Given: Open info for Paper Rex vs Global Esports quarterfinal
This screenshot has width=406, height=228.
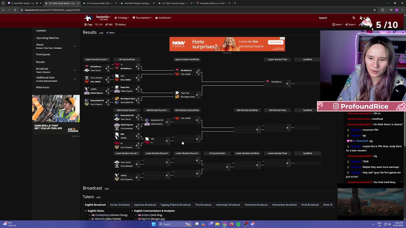Looking at the screenshot, I should click(137, 89).
